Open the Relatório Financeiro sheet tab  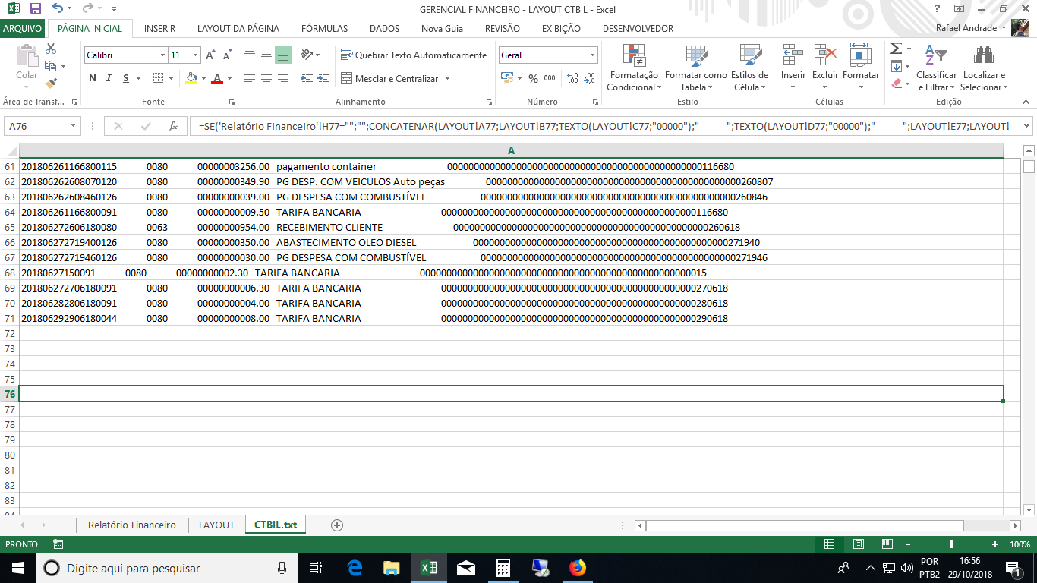coord(132,525)
